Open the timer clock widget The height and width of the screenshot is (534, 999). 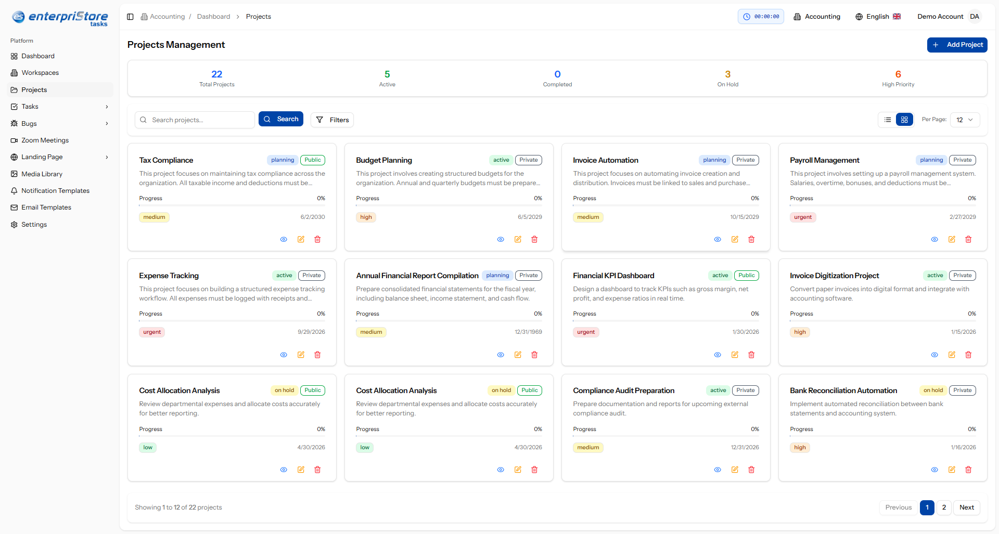tap(761, 17)
